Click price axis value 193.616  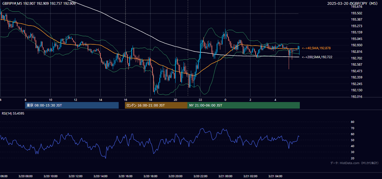(x=357, y=7)
